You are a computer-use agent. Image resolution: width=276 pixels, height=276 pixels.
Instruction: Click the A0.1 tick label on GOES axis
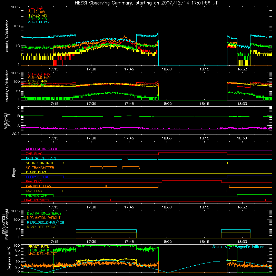(x=16, y=134)
